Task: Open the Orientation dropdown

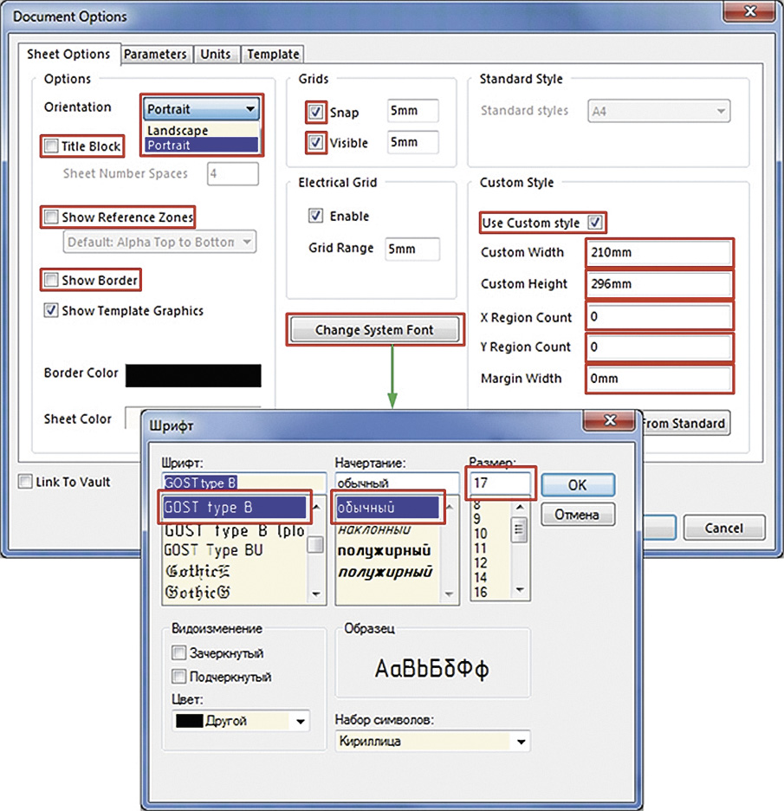Action: [201, 108]
